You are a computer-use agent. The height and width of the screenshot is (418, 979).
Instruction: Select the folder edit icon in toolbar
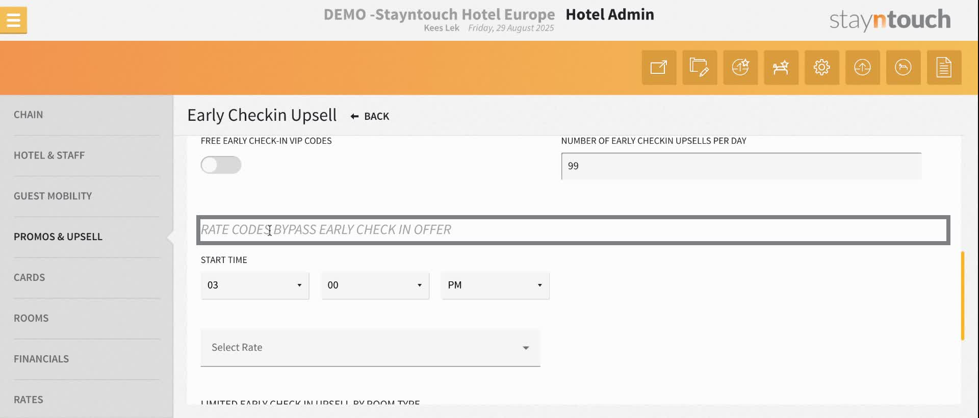pos(700,67)
